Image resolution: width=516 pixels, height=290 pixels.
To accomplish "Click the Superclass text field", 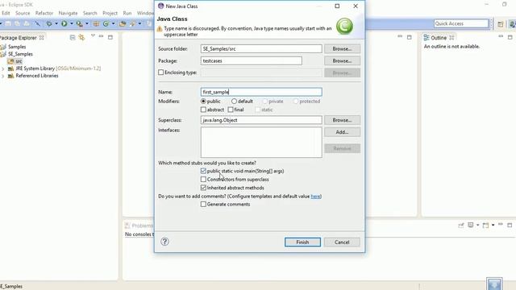I will pos(261,120).
